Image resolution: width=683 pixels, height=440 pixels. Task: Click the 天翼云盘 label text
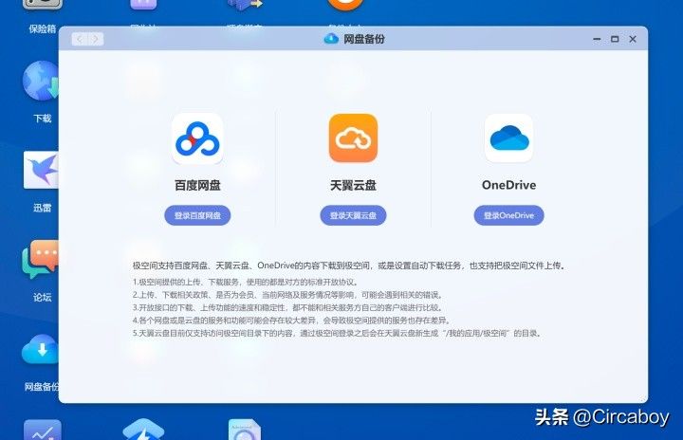pyautogui.click(x=353, y=185)
